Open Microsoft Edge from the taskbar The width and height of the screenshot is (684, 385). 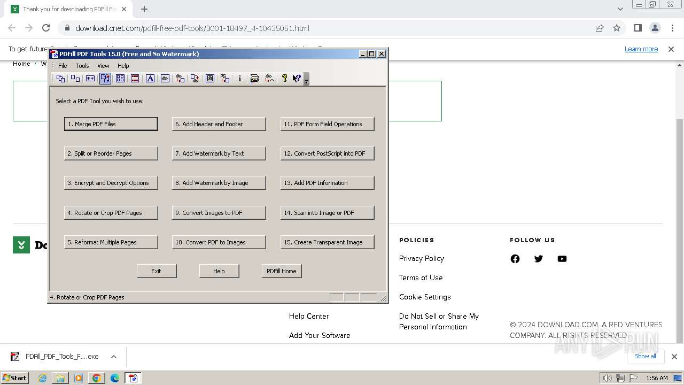tap(115, 378)
